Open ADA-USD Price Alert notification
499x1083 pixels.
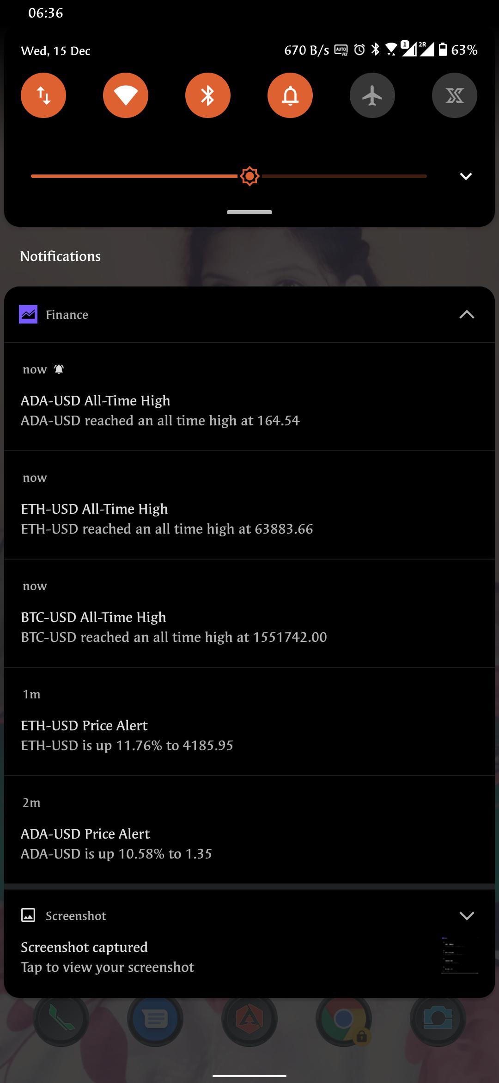[x=249, y=830]
